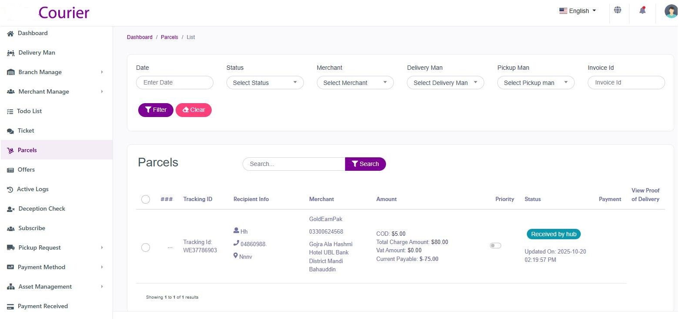
Task: Click the Dashboard home icon in sidebar
Action: [10, 33]
